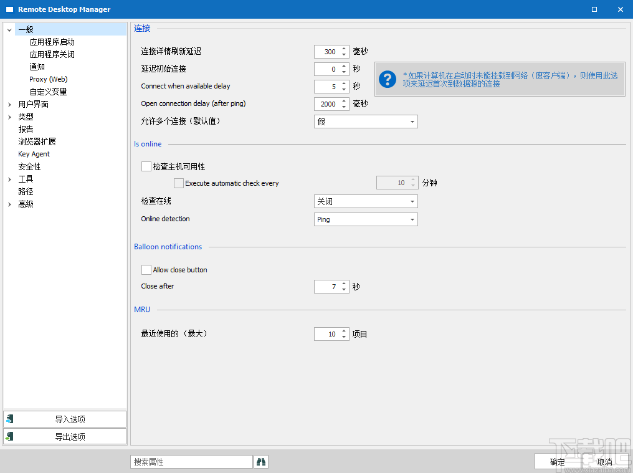Click the export icon beside 导出选项
The width and height of the screenshot is (633, 473).
click(9, 436)
